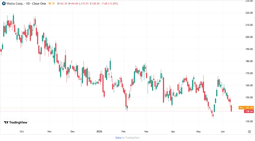The image size is (255, 141).
Task: Click the 160.00 price axis label
Action: coord(249,85)
